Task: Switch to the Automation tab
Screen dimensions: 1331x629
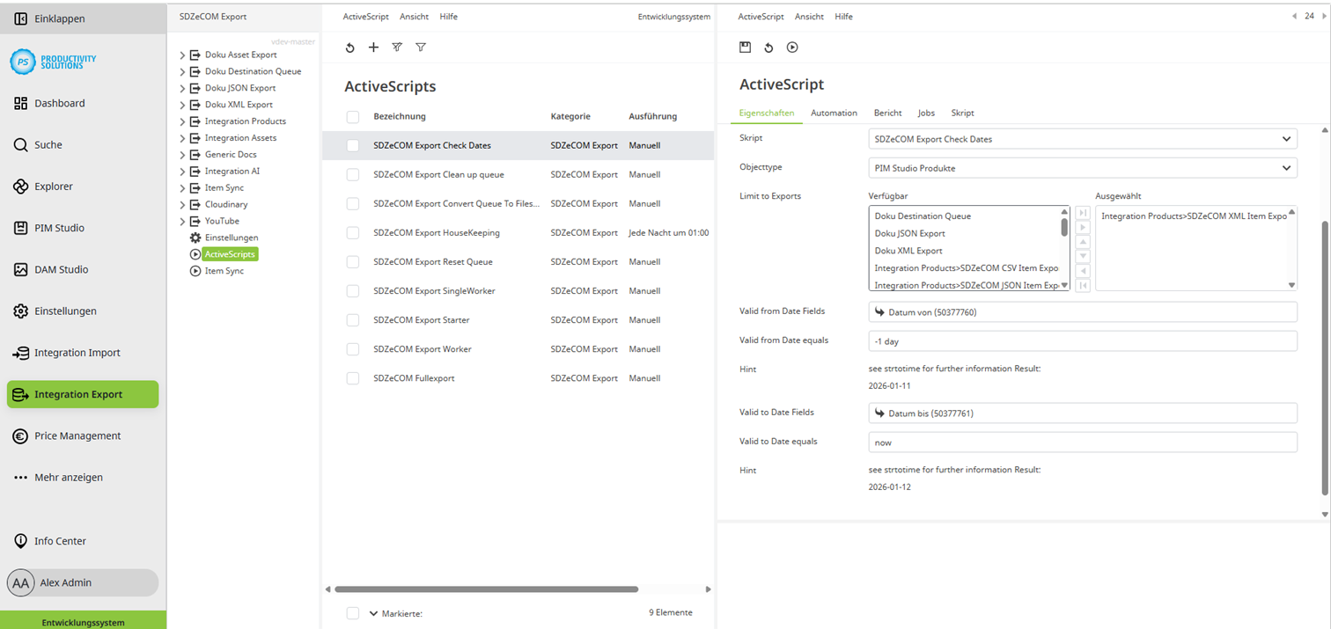Action: click(x=833, y=113)
